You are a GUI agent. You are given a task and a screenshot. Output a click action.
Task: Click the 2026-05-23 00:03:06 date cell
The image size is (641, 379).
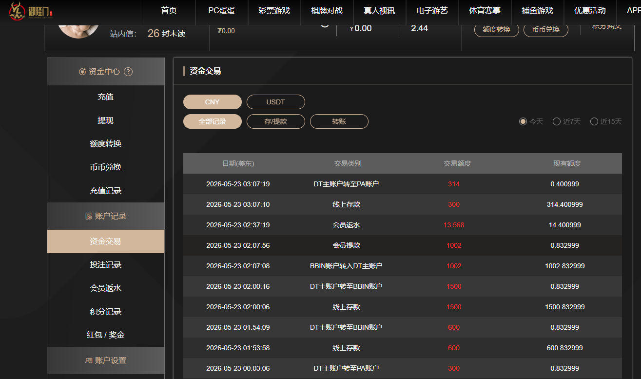pyautogui.click(x=238, y=369)
